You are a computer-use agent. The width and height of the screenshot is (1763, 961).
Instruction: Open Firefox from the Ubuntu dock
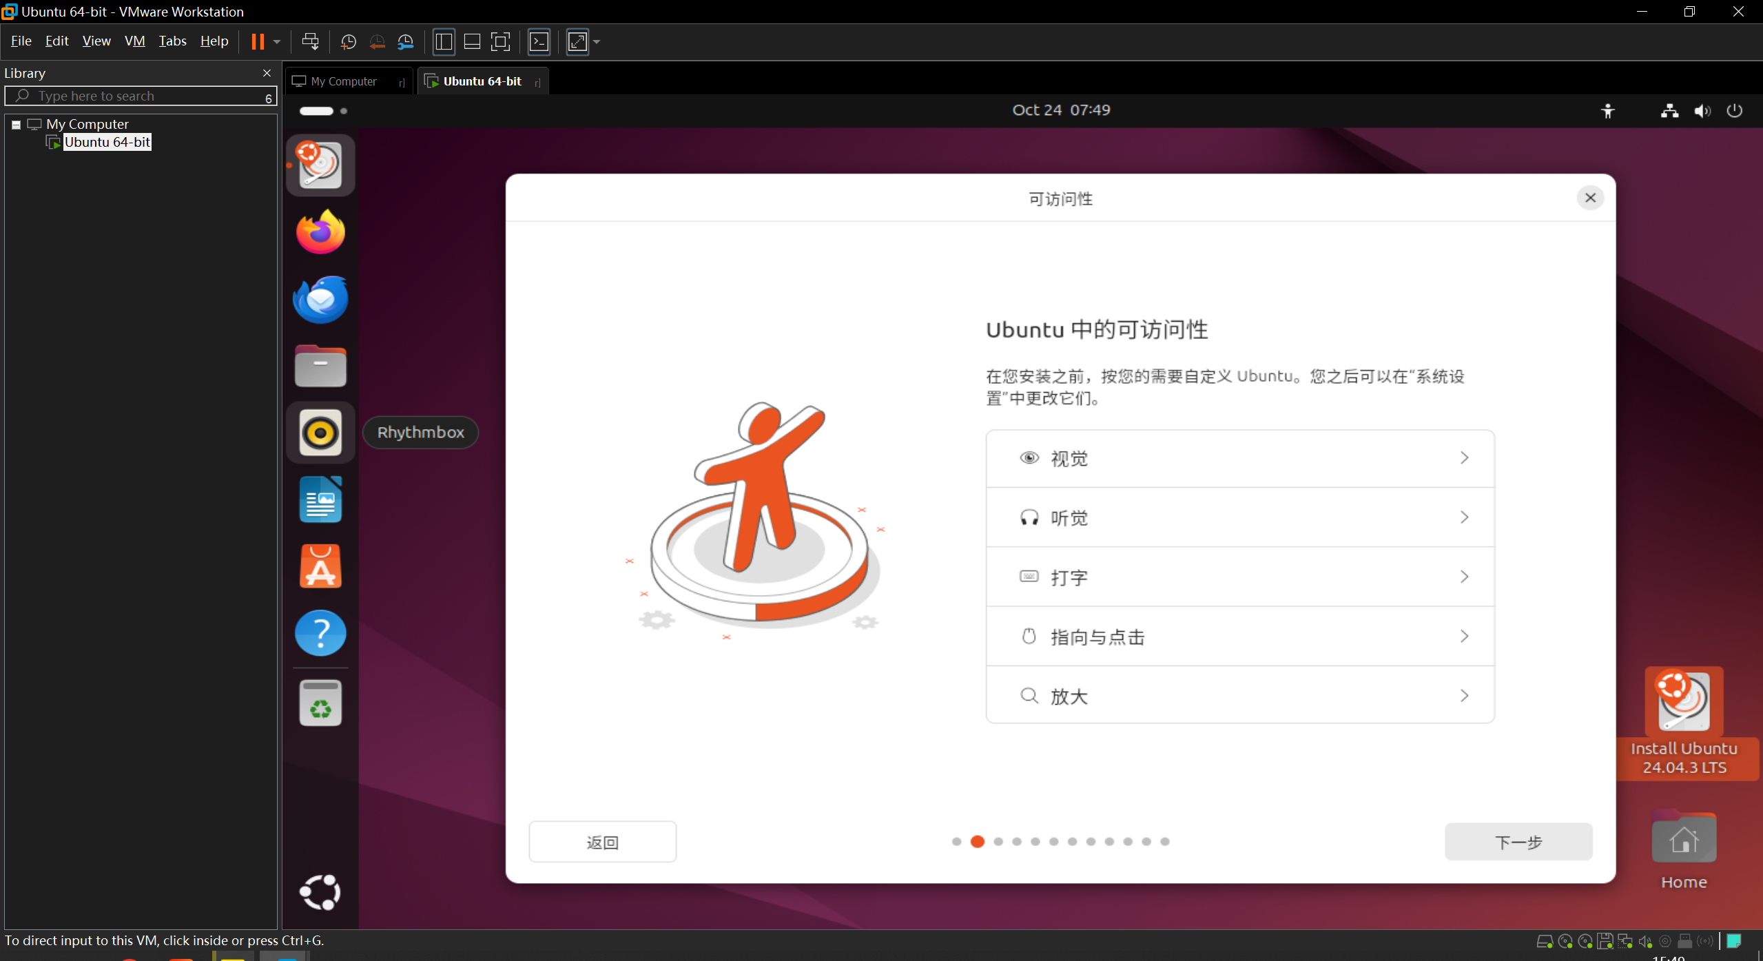[320, 232]
